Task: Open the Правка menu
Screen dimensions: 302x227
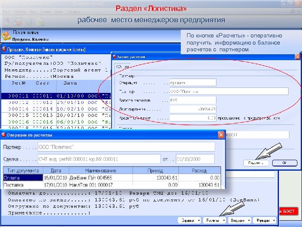Action: point(21,12)
